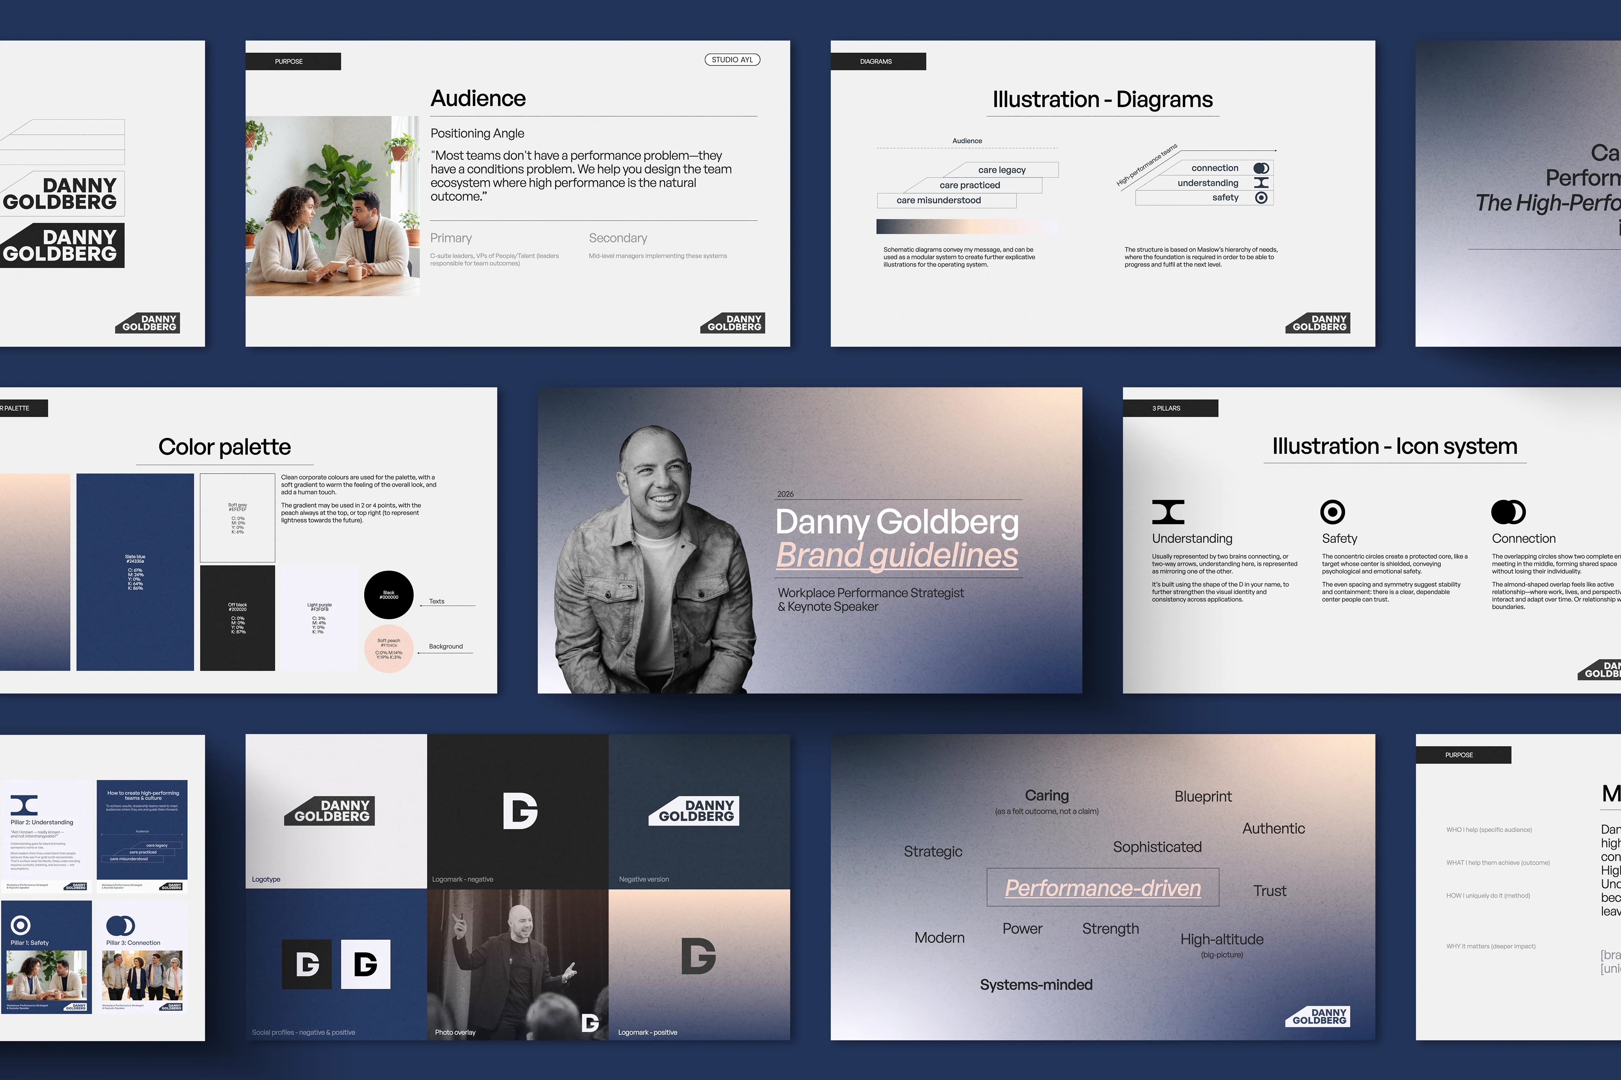
Task: Click the Connection overlapping circles icon
Action: pos(1508,512)
